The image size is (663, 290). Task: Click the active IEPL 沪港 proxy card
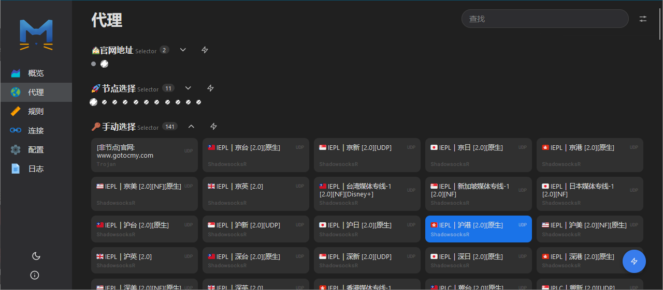[479, 229]
